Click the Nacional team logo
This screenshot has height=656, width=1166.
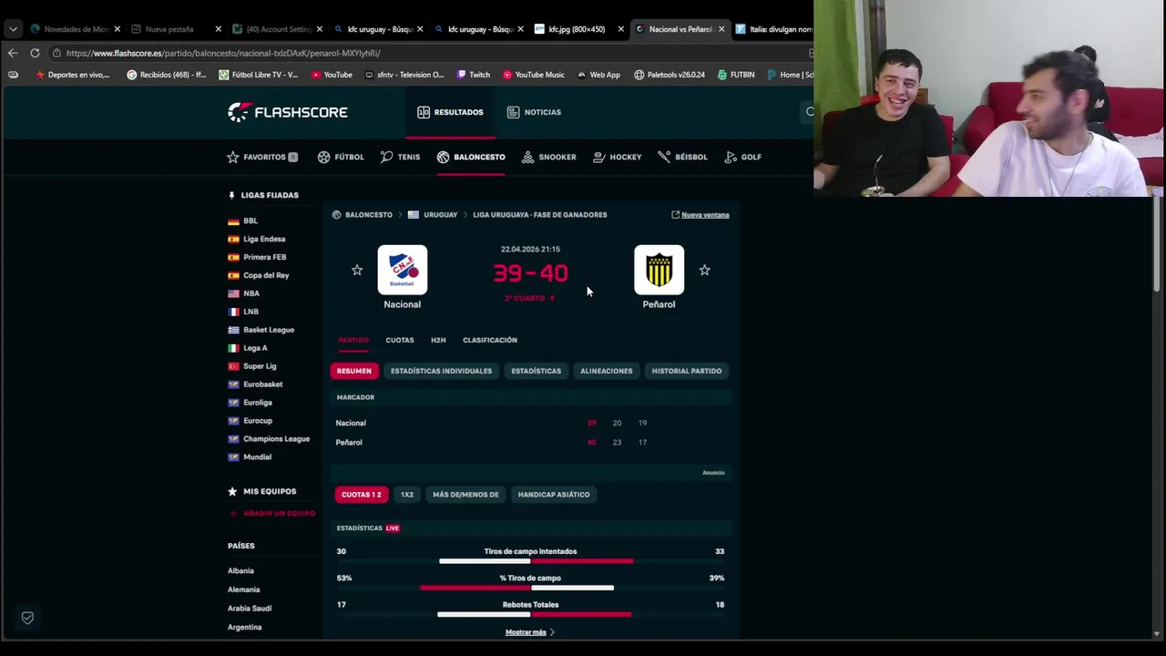pyautogui.click(x=403, y=270)
